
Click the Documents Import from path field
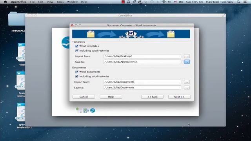142,82
